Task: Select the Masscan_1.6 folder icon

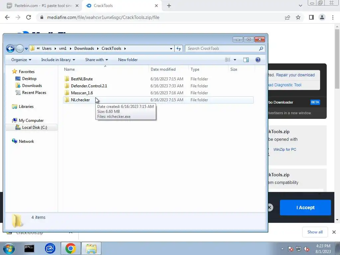Action: click(x=67, y=93)
